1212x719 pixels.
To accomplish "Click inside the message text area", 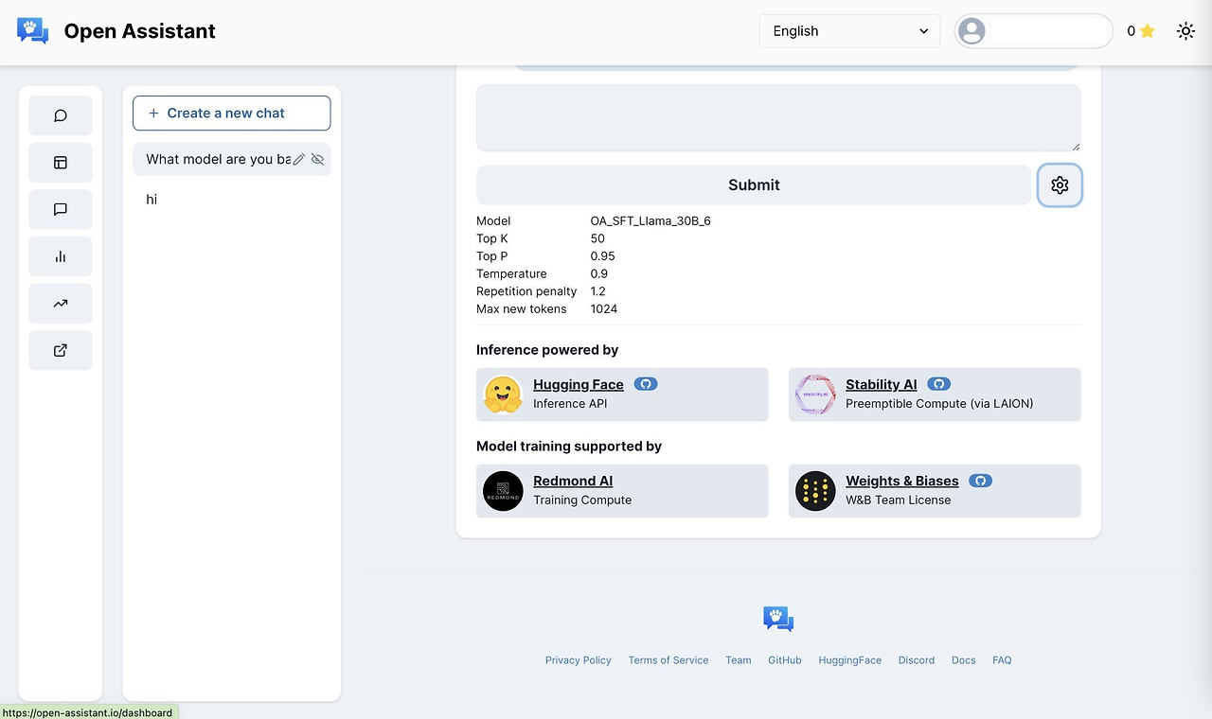I will click(x=778, y=118).
